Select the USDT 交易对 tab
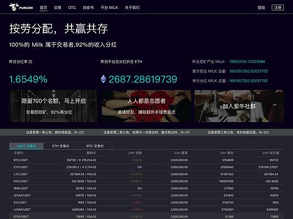 coord(26,146)
